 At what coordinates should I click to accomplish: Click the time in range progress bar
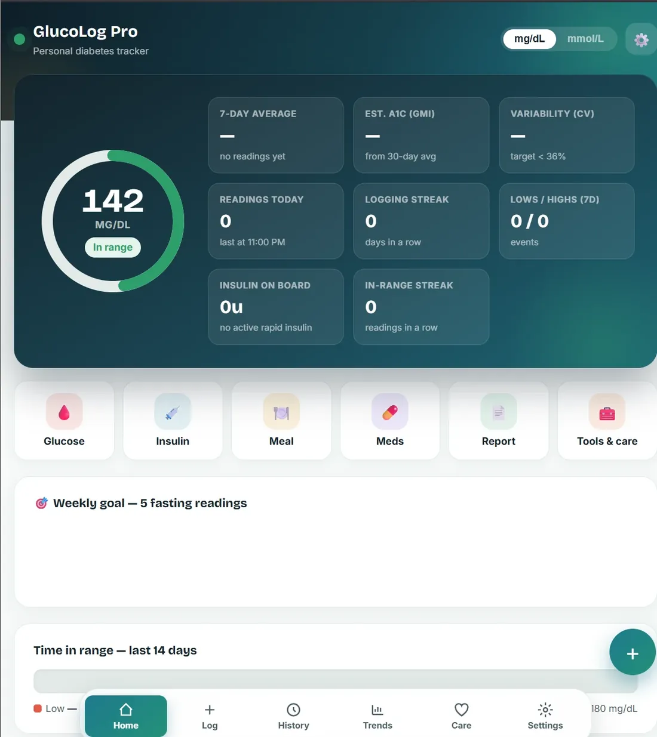(336, 681)
